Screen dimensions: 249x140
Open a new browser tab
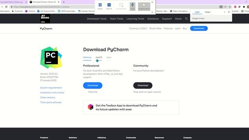[64, 2]
